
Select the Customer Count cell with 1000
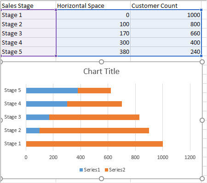pos(166,15)
